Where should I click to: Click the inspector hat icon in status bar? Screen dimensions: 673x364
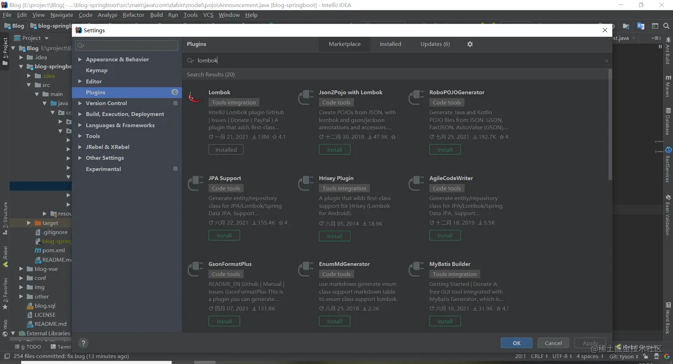657,356
